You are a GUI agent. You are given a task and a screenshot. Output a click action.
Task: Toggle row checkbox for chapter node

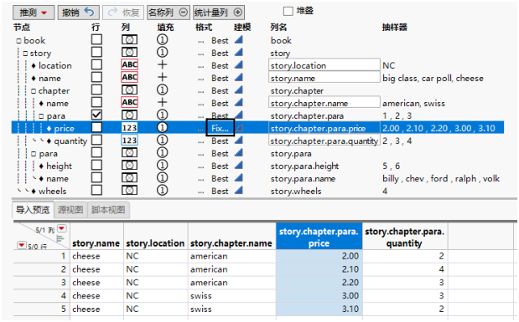pyautogui.click(x=96, y=89)
